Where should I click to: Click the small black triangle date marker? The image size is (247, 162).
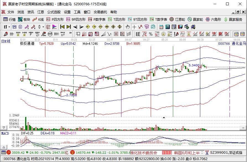[164, 117]
